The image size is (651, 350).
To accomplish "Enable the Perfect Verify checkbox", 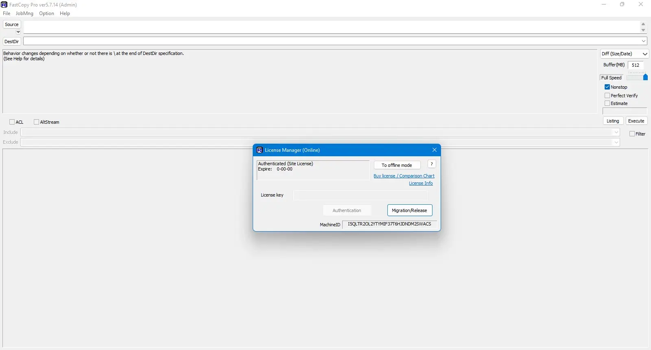I will tap(607, 96).
